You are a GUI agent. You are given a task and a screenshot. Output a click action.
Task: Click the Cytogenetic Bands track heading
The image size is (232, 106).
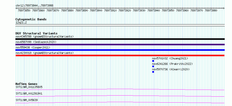click(31, 19)
